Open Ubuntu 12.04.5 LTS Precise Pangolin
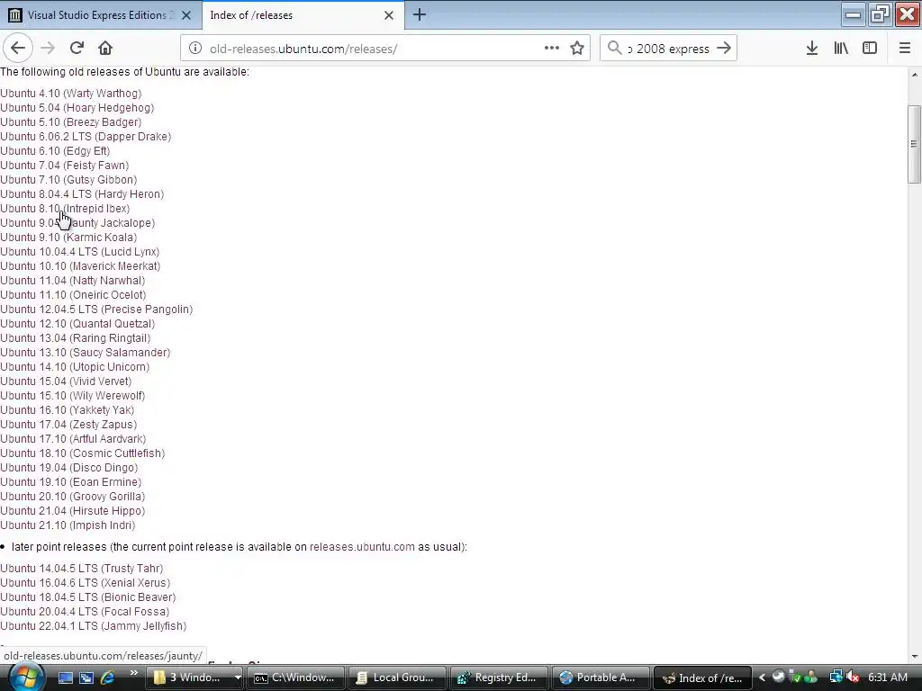Screen dimensions: 922x691 click(x=96, y=310)
